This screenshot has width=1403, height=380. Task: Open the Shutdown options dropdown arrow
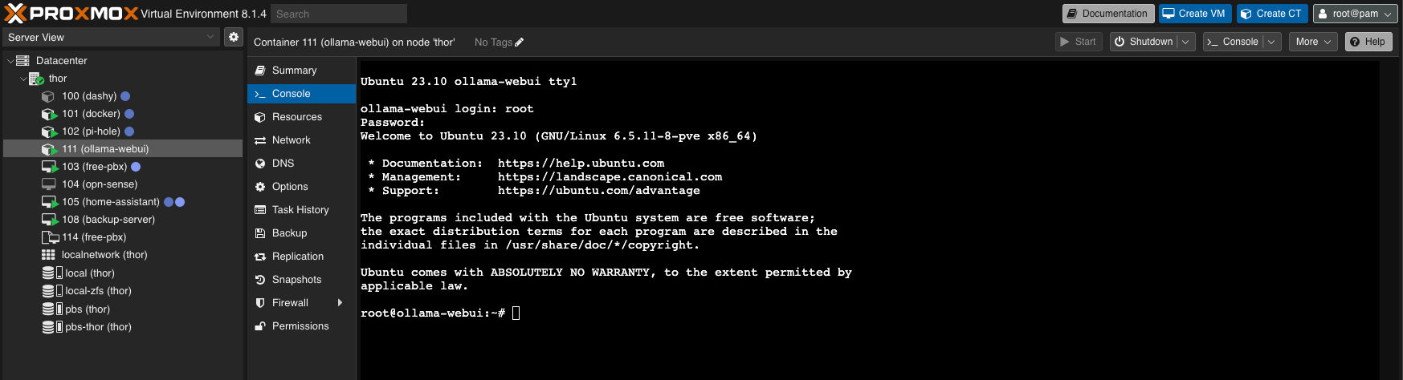pyautogui.click(x=1187, y=42)
